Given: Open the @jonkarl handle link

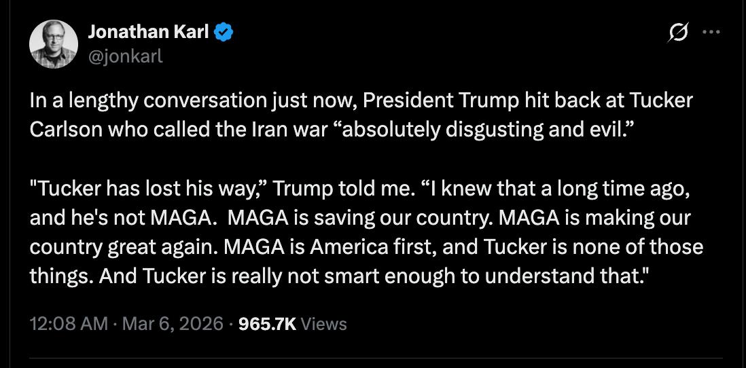Looking at the screenshot, I should (126, 56).
